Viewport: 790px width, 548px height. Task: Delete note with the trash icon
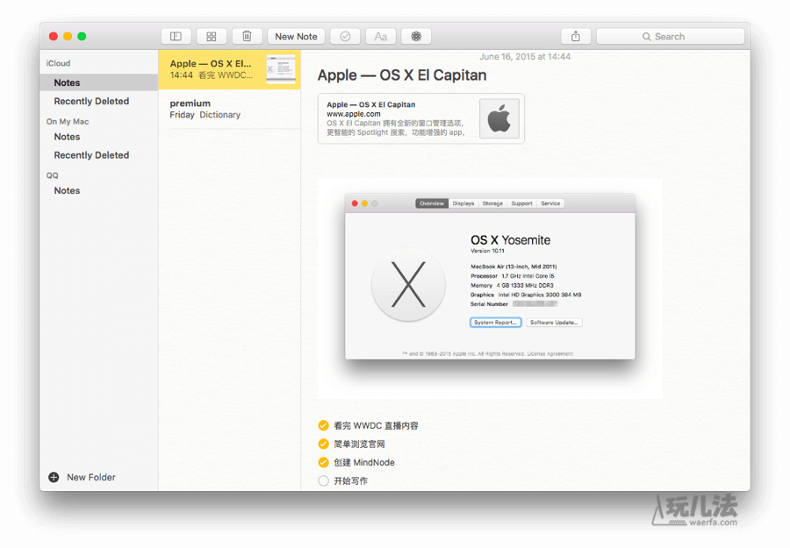(247, 36)
